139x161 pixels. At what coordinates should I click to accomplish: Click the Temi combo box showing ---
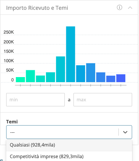coord(69,132)
